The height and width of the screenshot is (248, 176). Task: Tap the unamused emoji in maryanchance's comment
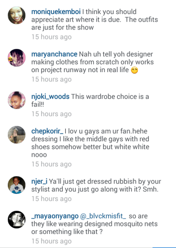[x=135, y=70]
